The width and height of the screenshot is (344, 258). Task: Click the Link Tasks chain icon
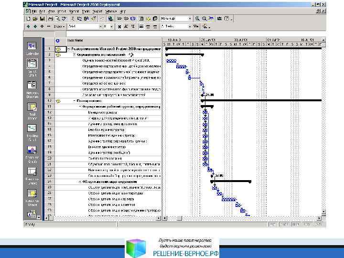click(x=119, y=19)
